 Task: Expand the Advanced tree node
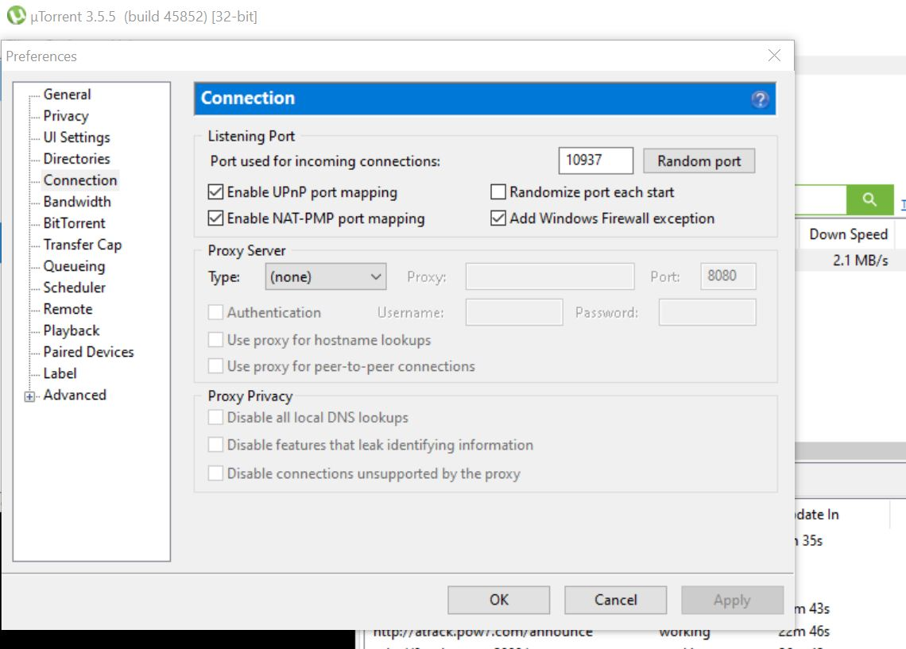click(29, 396)
